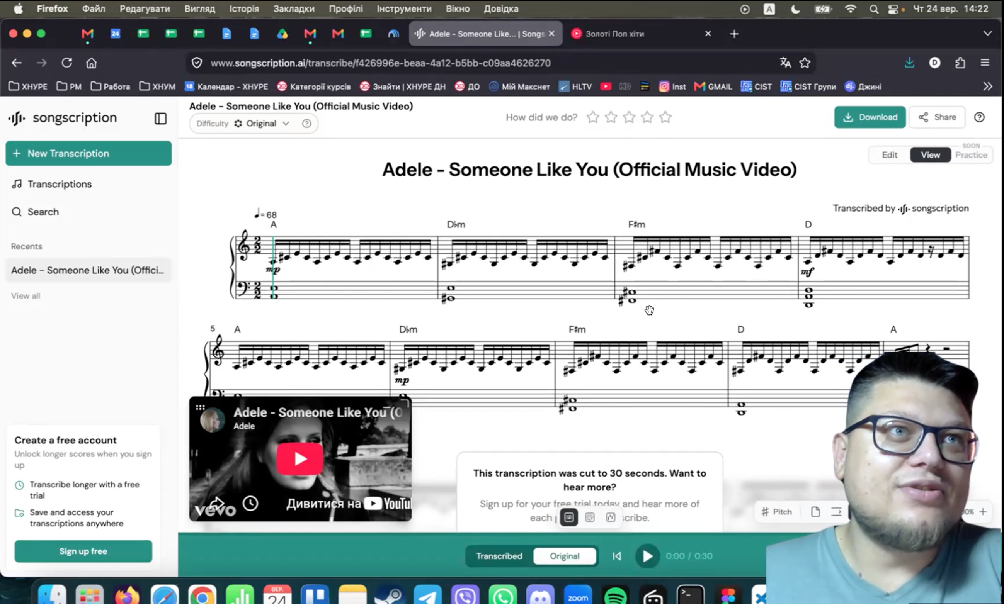Open the help question mark icon
The height and width of the screenshot is (604, 1004).
pyautogui.click(x=979, y=117)
